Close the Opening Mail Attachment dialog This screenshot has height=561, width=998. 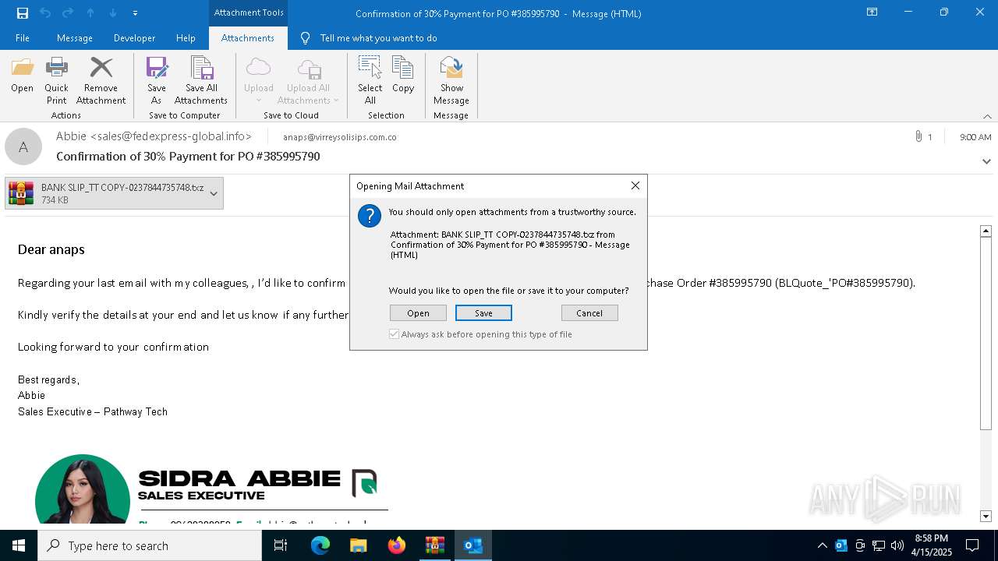[635, 185]
